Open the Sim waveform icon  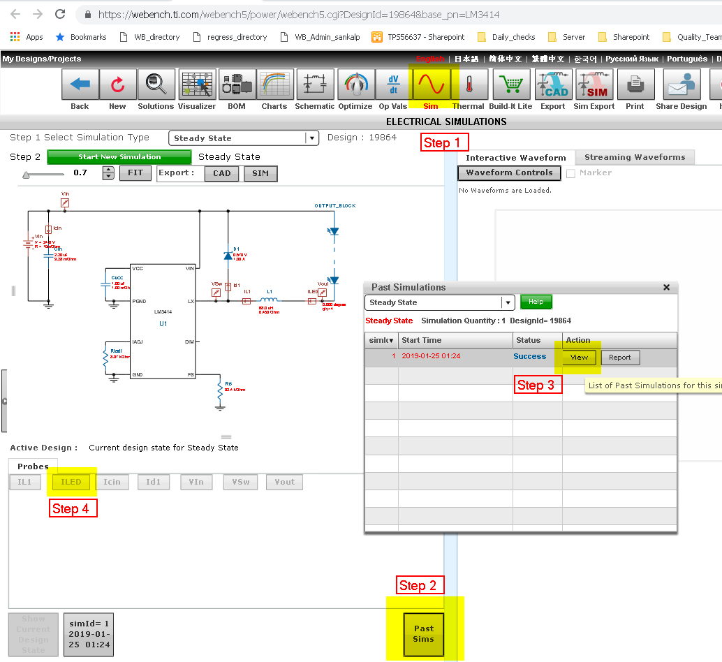point(432,84)
